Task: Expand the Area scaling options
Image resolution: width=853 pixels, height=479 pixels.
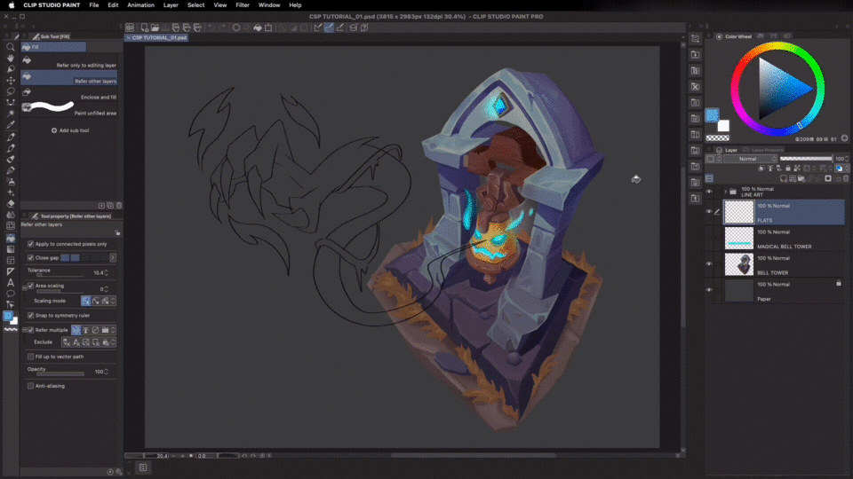Action: pos(24,287)
